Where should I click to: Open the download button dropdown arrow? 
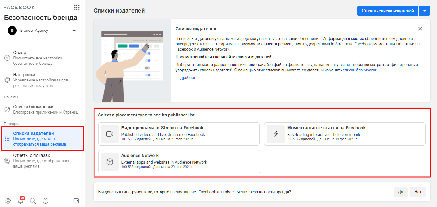pyautogui.click(x=424, y=11)
